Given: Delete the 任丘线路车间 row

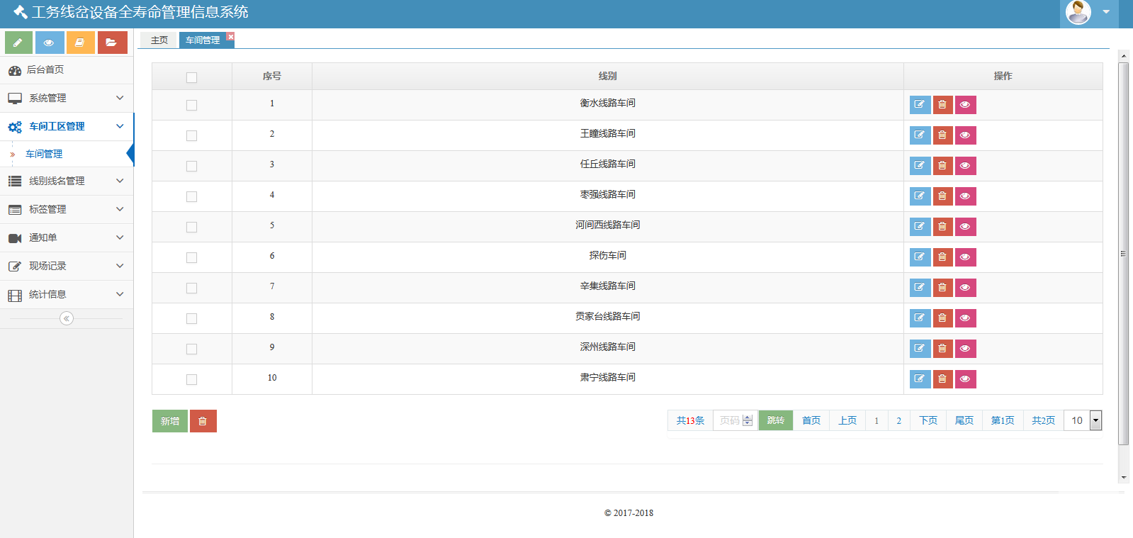Looking at the screenshot, I should tap(942, 166).
